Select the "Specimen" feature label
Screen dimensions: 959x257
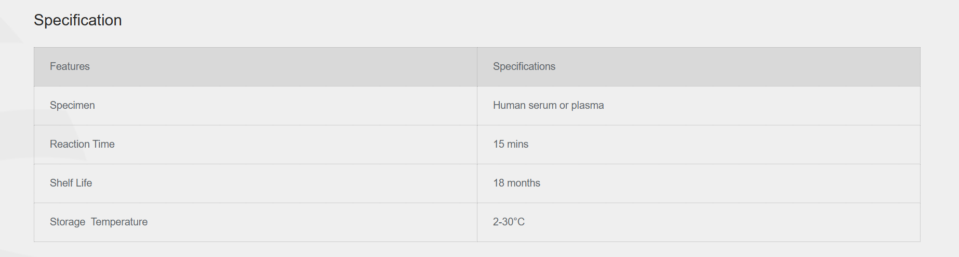[x=72, y=105]
